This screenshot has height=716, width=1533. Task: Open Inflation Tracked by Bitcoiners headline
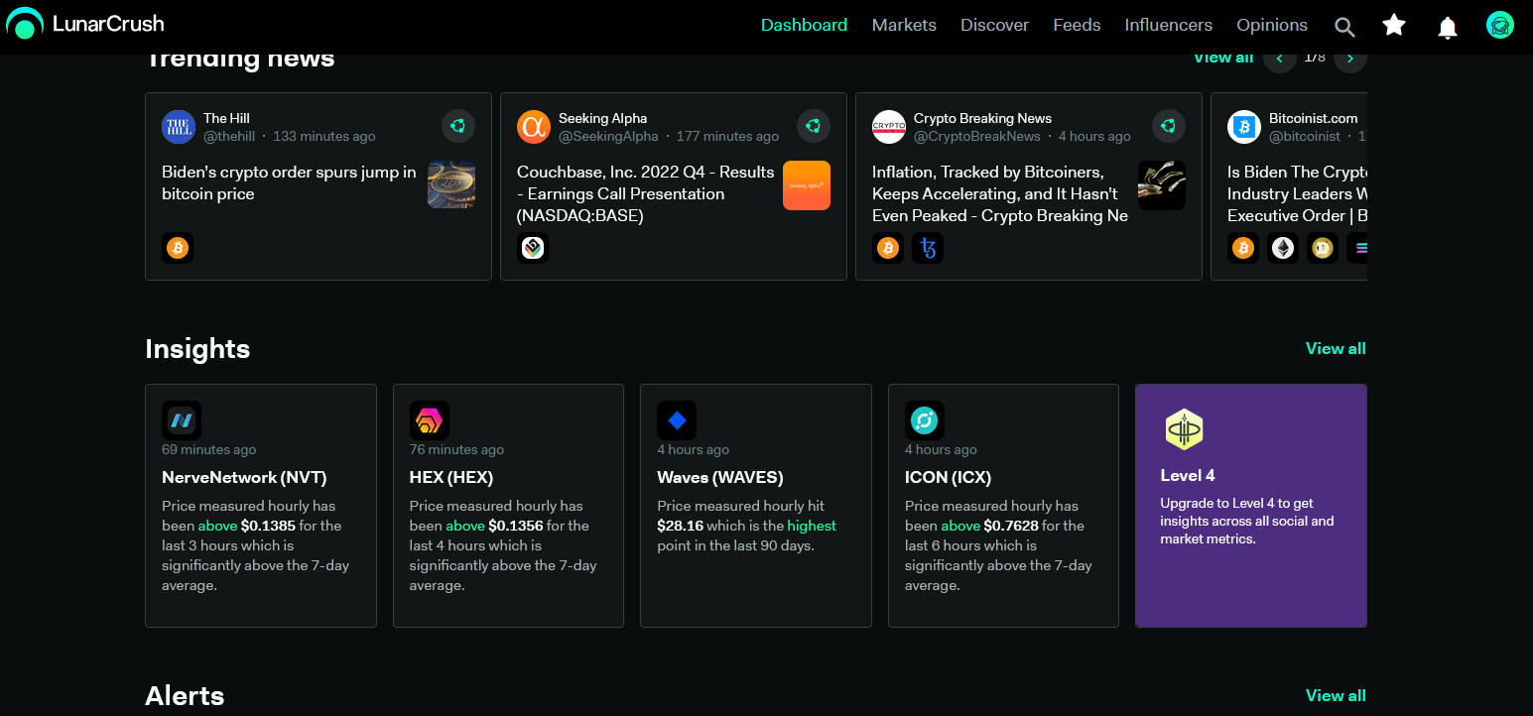click(x=1000, y=194)
